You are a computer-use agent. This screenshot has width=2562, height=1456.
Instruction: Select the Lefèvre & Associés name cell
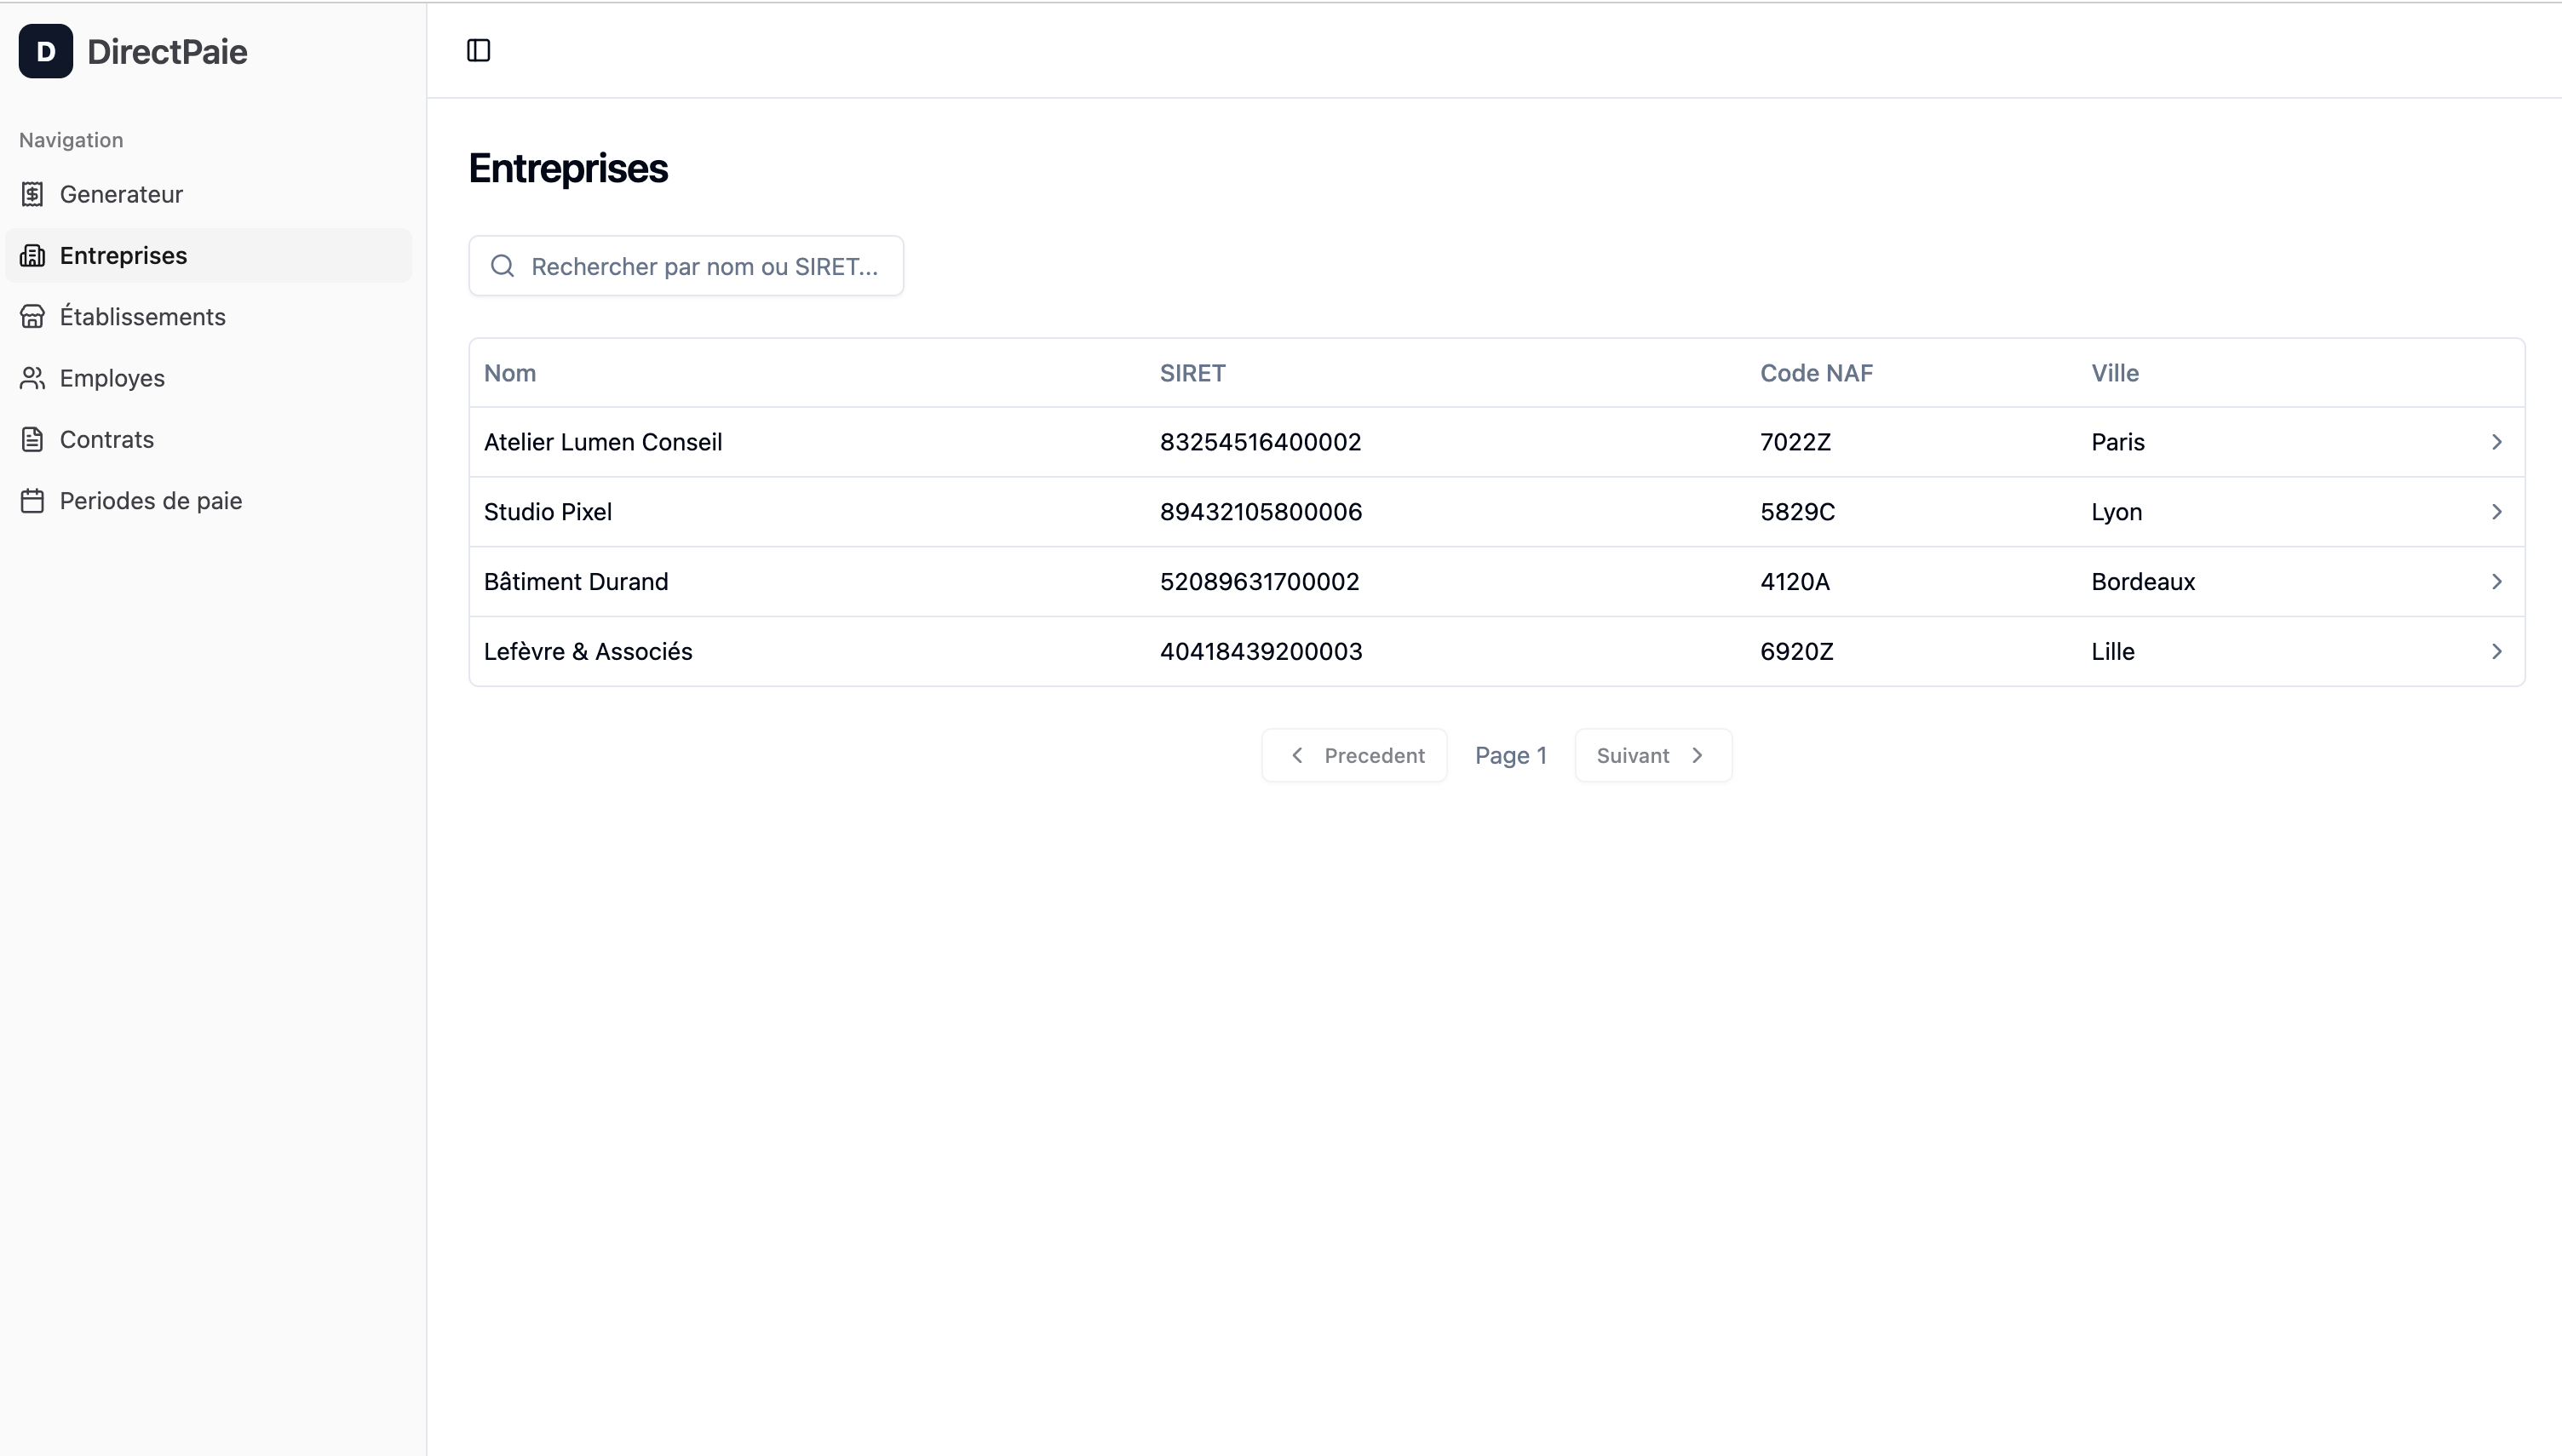point(588,652)
